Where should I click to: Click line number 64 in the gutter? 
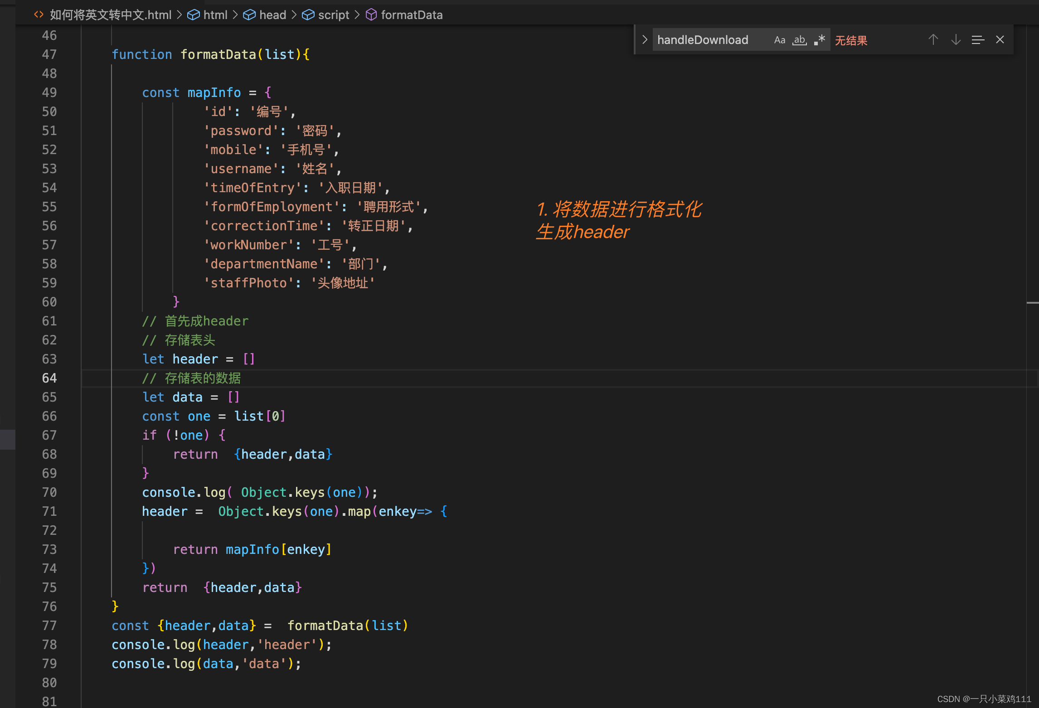(x=49, y=378)
